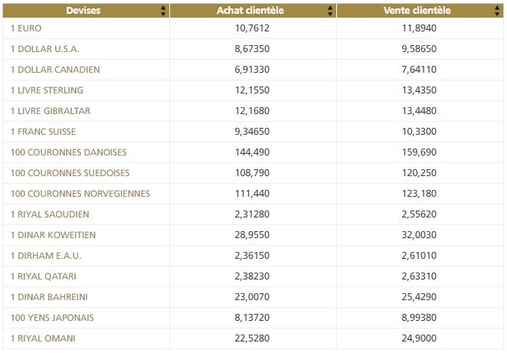507x353 pixels.
Task: Select Dinar Bahreini purchase rate 23,0070
Action: pyautogui.click(x=252, y=297)
